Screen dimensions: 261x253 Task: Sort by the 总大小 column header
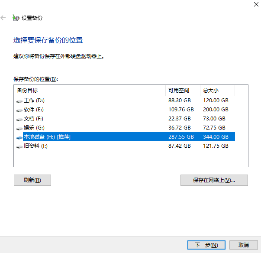[217, 91]
